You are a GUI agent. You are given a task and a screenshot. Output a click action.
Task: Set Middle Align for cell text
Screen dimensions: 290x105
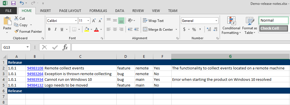click(115, 20)
